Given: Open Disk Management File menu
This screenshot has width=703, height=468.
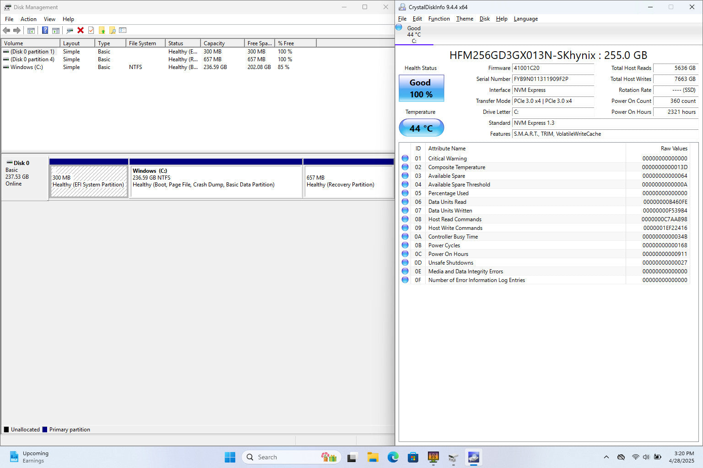Looking at the screenshot, I should click(9, 19).
